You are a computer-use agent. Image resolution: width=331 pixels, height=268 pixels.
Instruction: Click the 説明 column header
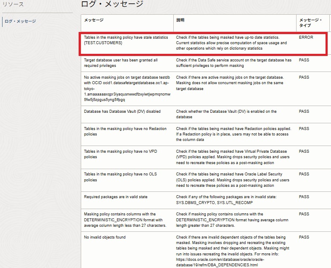[180, 20]
